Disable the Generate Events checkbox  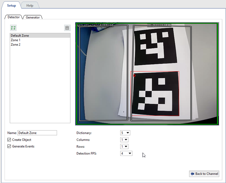pos(9,146)
